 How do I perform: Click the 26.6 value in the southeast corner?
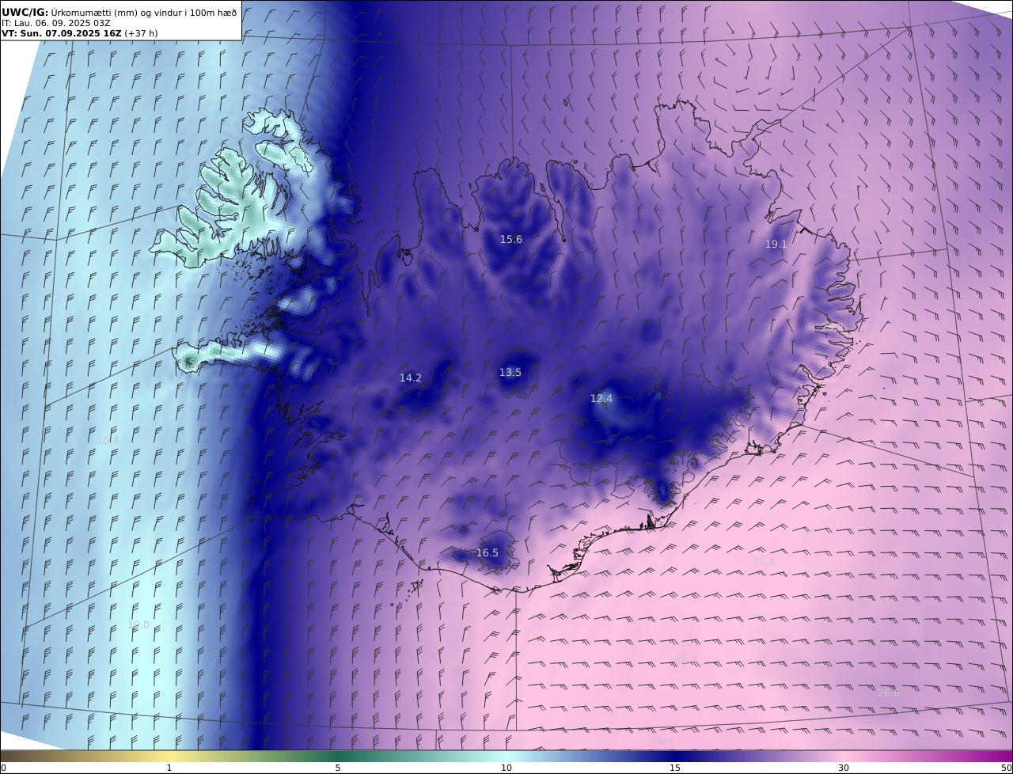point(888,693)
